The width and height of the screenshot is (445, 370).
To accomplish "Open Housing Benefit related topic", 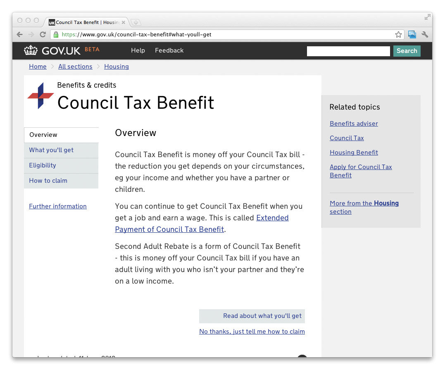I will (354, 153).
